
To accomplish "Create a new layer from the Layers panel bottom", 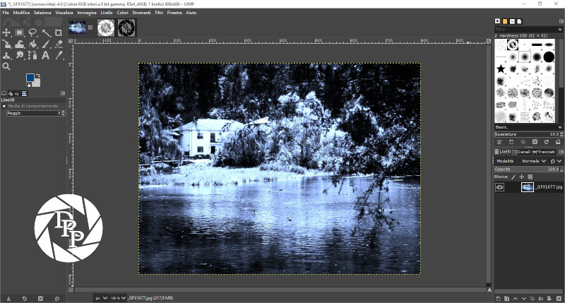I will click(x=499, y=299).
